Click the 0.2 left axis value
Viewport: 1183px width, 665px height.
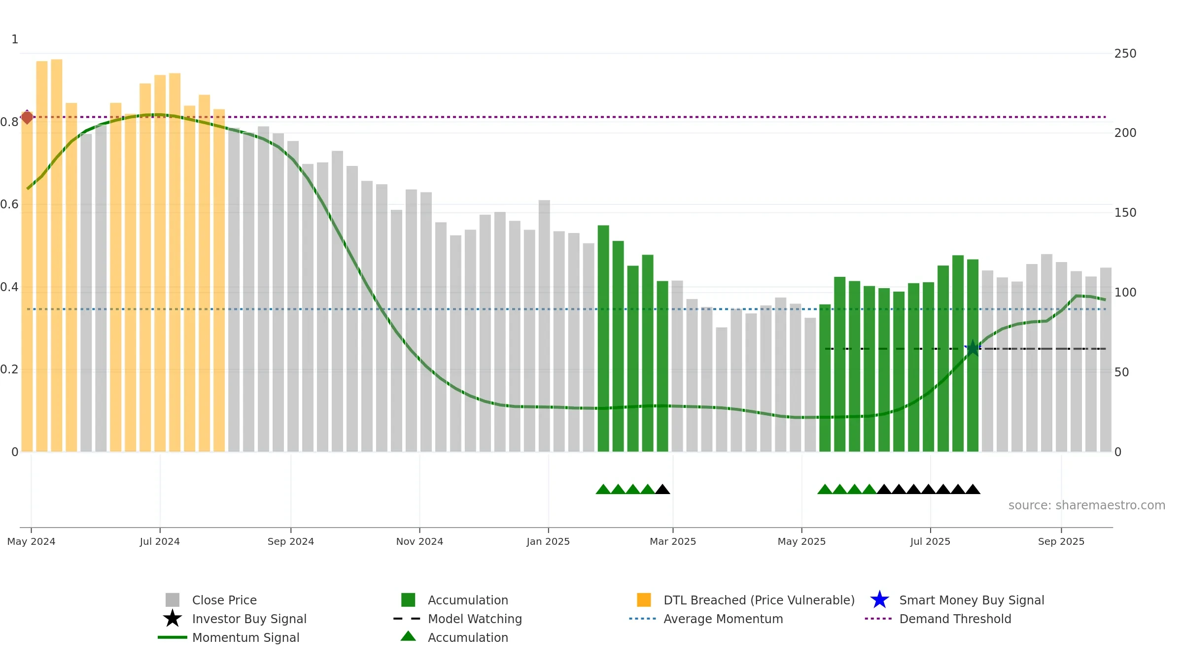pos(9,369)
